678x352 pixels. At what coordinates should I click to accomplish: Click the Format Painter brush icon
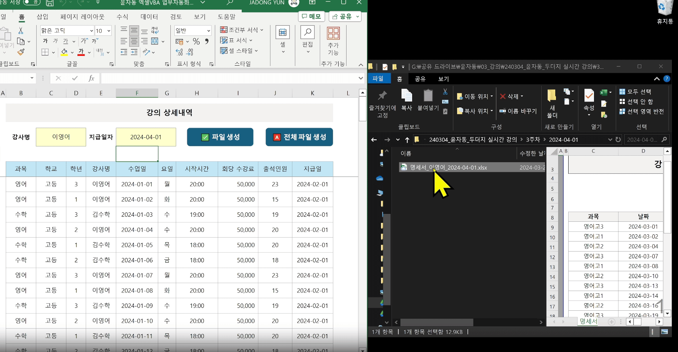(x=21, y=52)
